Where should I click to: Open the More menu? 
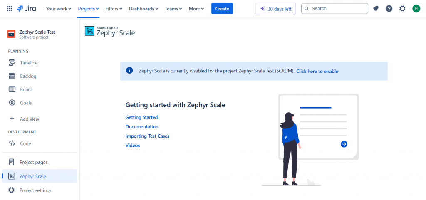point(196,9)
